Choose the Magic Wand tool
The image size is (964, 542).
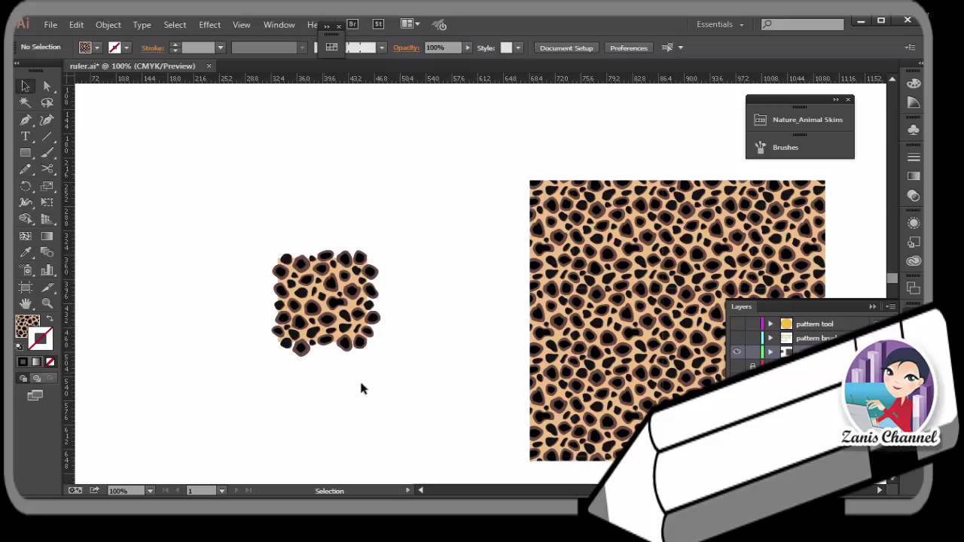click(26, 102)
